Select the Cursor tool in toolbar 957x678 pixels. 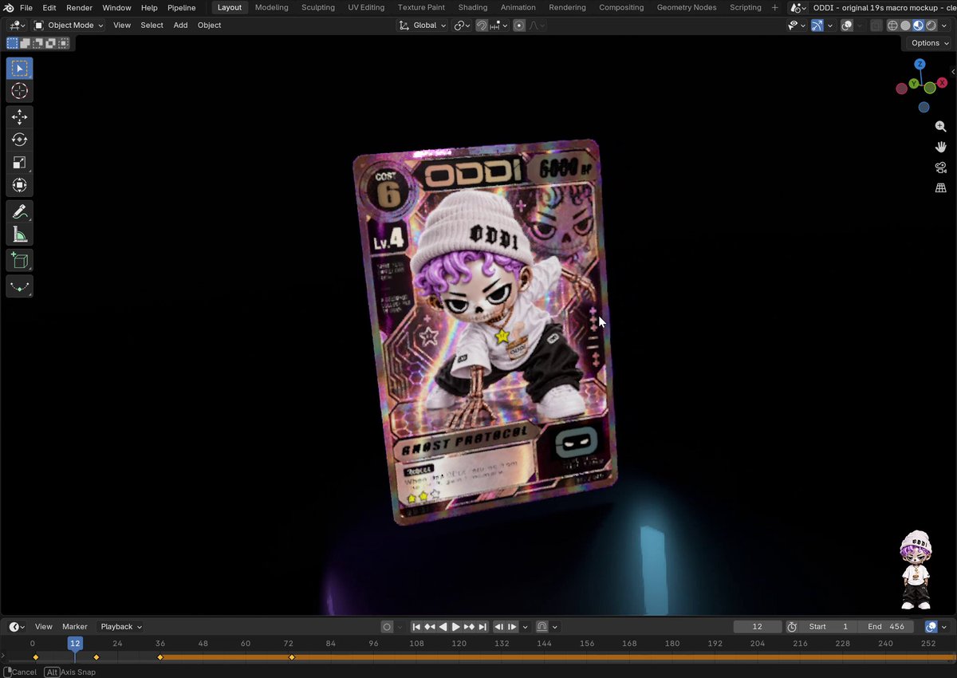click(20, 92)
